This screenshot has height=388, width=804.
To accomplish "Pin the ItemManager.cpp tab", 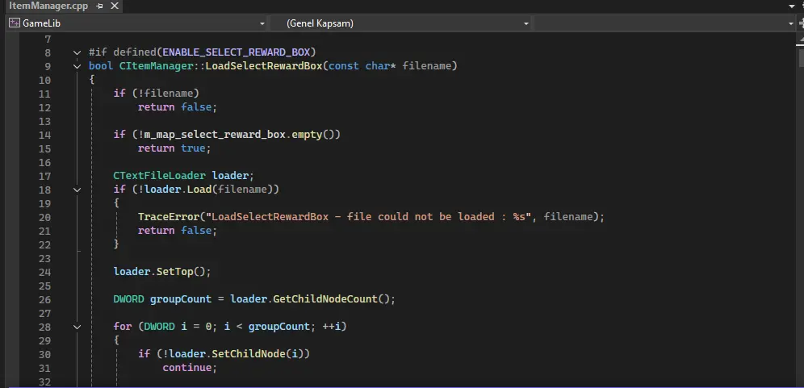I will coord(100,6).
